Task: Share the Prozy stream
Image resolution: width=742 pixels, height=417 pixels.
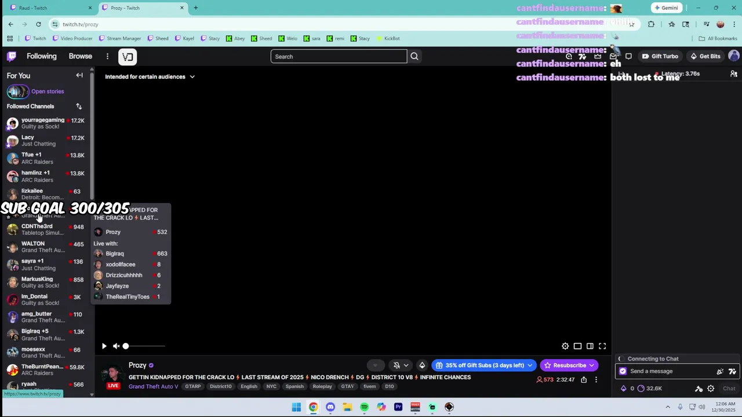Action: pyautogui.click(x=584, y=380)
